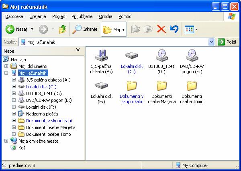Click 3,5-palčna disketa (A:) tree drive icon

(x=21, y=80)
